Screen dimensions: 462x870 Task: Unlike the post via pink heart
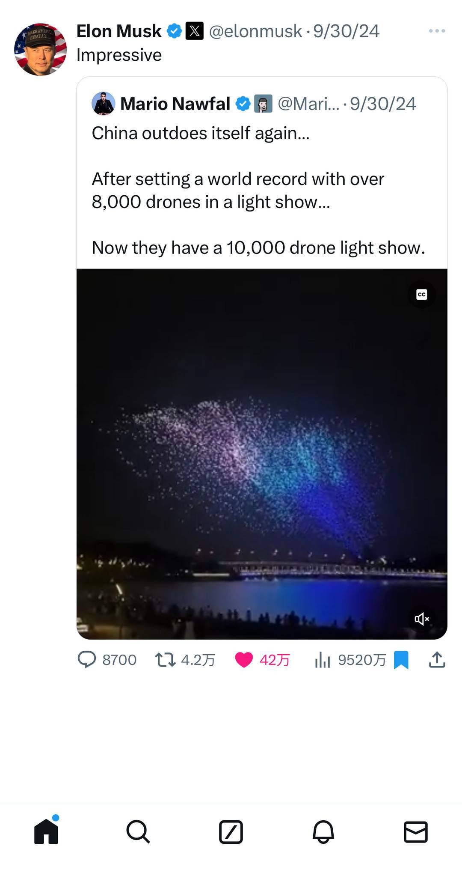click(x=244, y=660)
